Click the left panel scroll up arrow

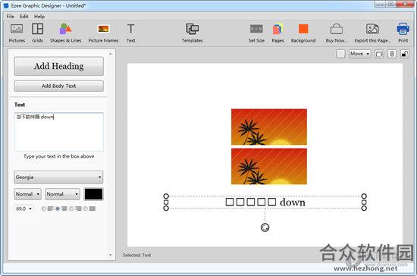coord(111,53)
